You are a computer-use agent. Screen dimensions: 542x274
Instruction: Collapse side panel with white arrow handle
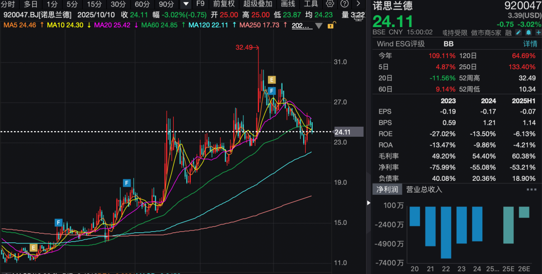coord(368,203)
